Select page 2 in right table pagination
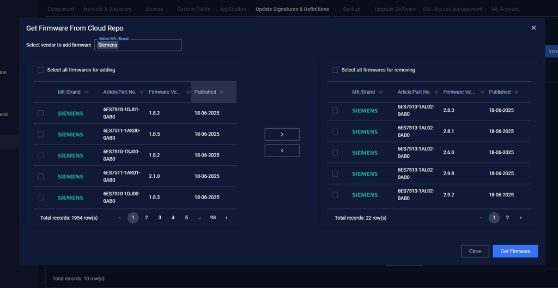 [507, 218]
